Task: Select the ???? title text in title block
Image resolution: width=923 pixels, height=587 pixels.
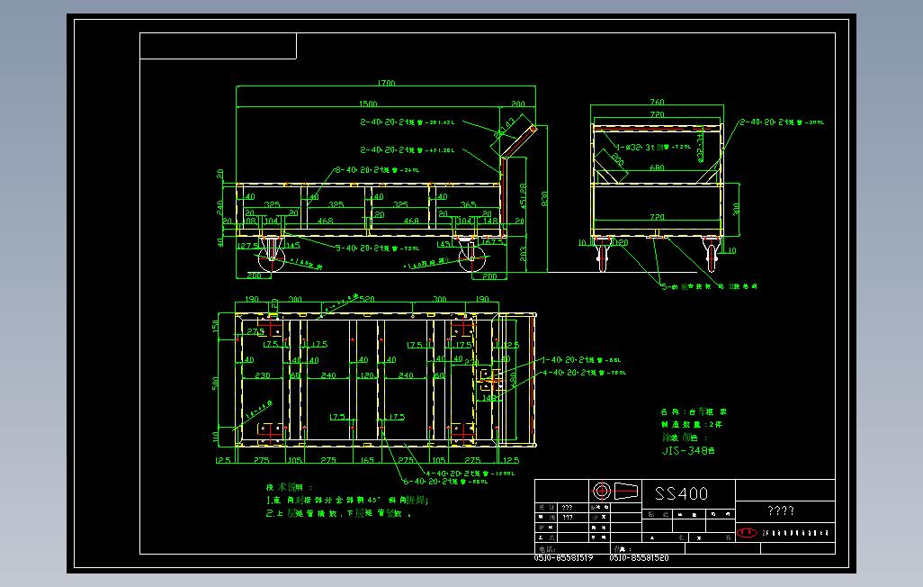Action: (x=781, y=511)
